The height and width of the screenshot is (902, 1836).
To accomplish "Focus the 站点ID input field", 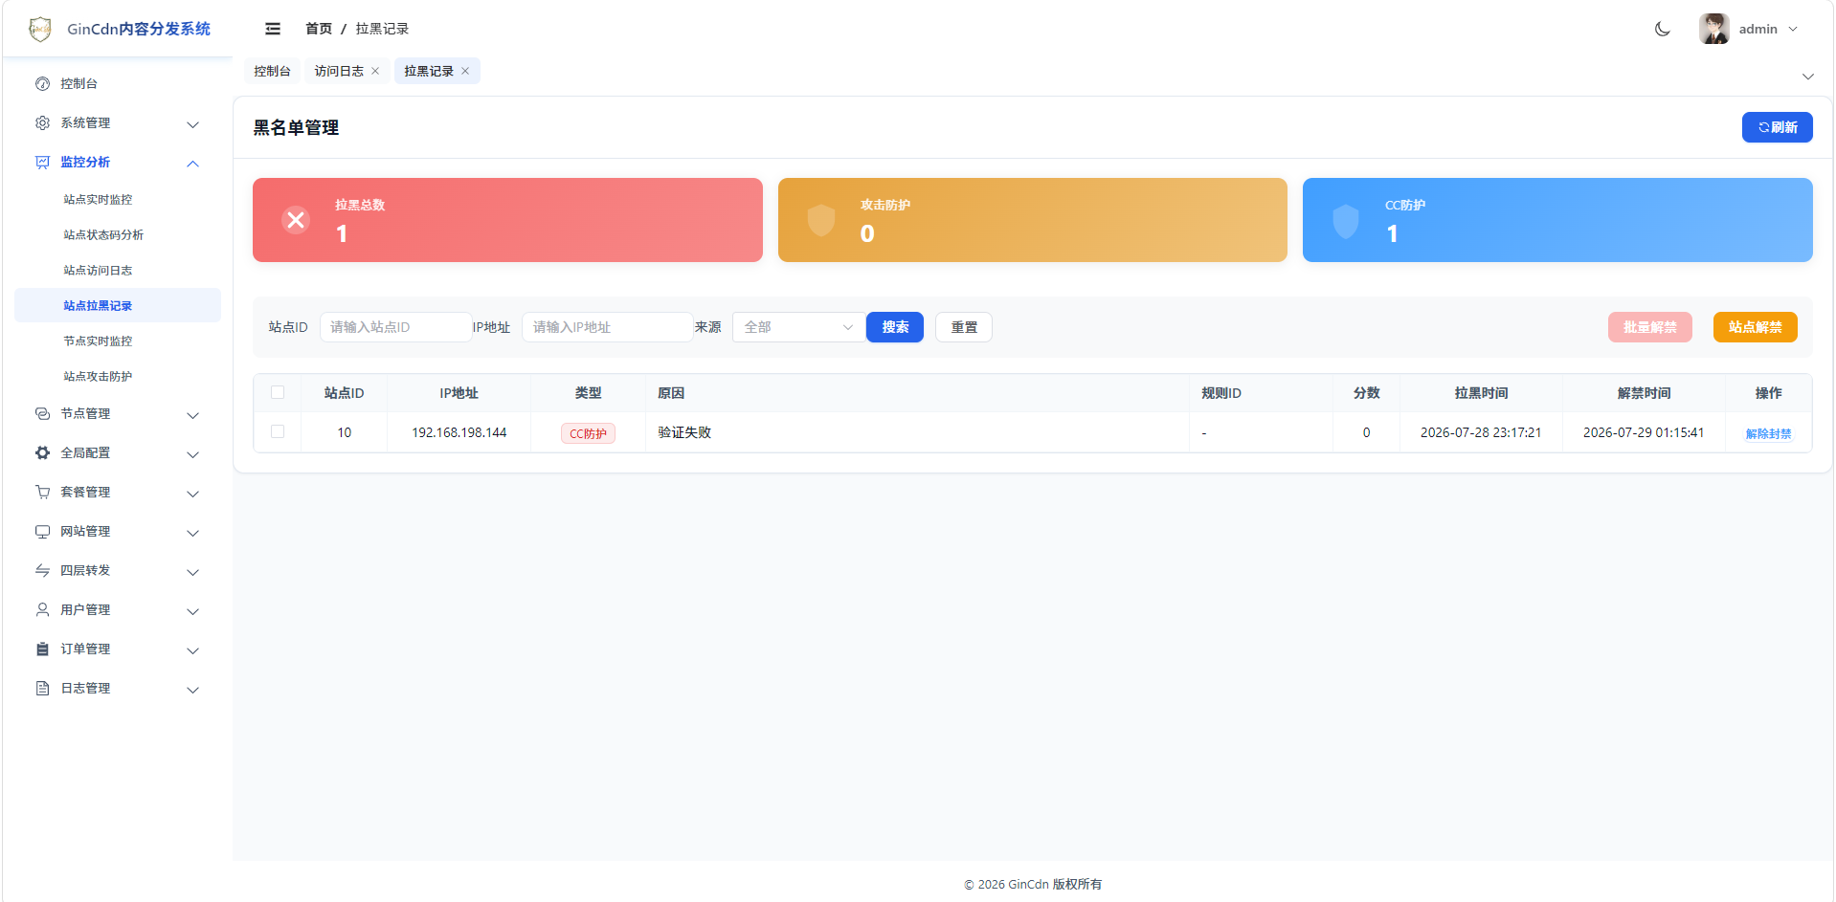I will click(395, 327).
